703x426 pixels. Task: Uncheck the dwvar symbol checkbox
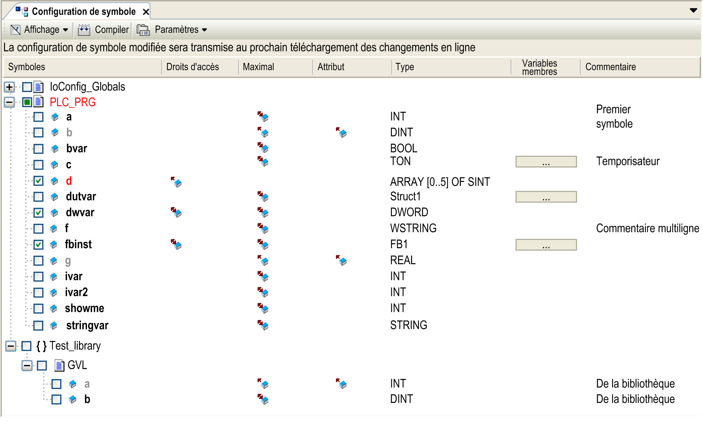pyautogui.click(x=38, y=212)
